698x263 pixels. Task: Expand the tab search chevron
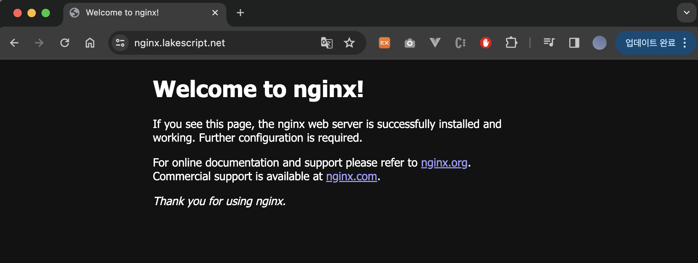[687, 13]
